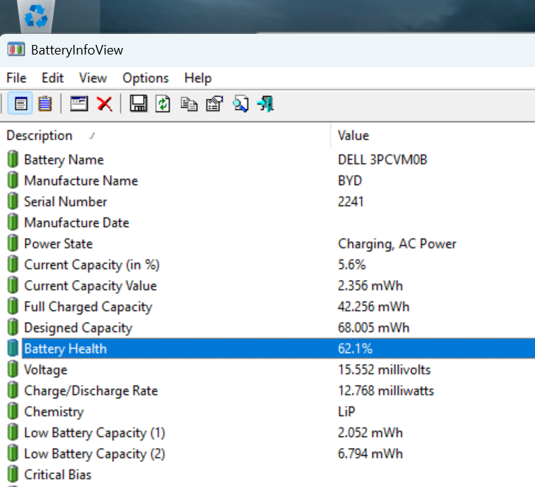Click the 6.794 mWh value
Viewport: 535px width, 487px height.
(x=370, y=454)
